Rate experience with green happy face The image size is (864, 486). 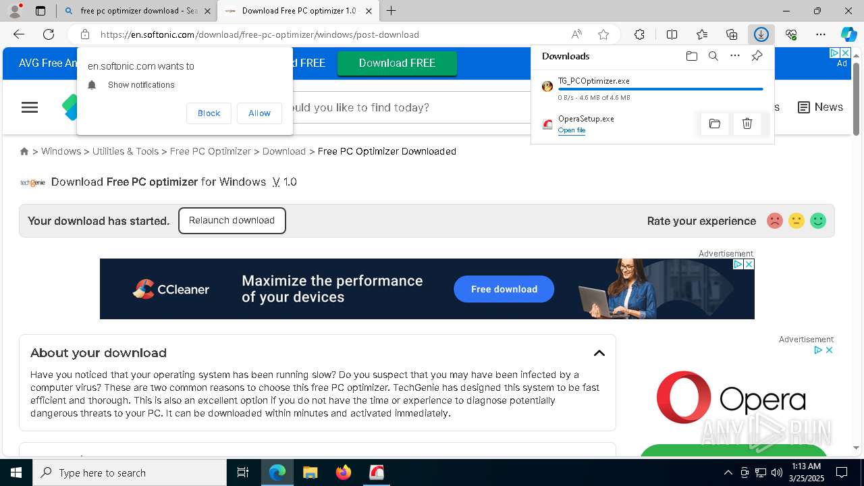818,221
